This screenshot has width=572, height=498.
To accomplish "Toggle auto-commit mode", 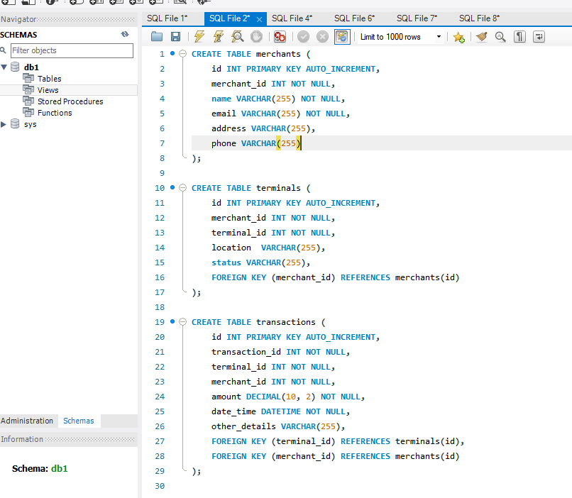I will click(342, 36).
